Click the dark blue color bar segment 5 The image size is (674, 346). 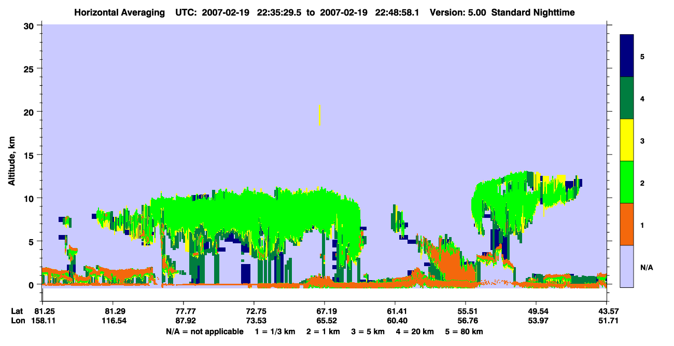tap(627, 56)
